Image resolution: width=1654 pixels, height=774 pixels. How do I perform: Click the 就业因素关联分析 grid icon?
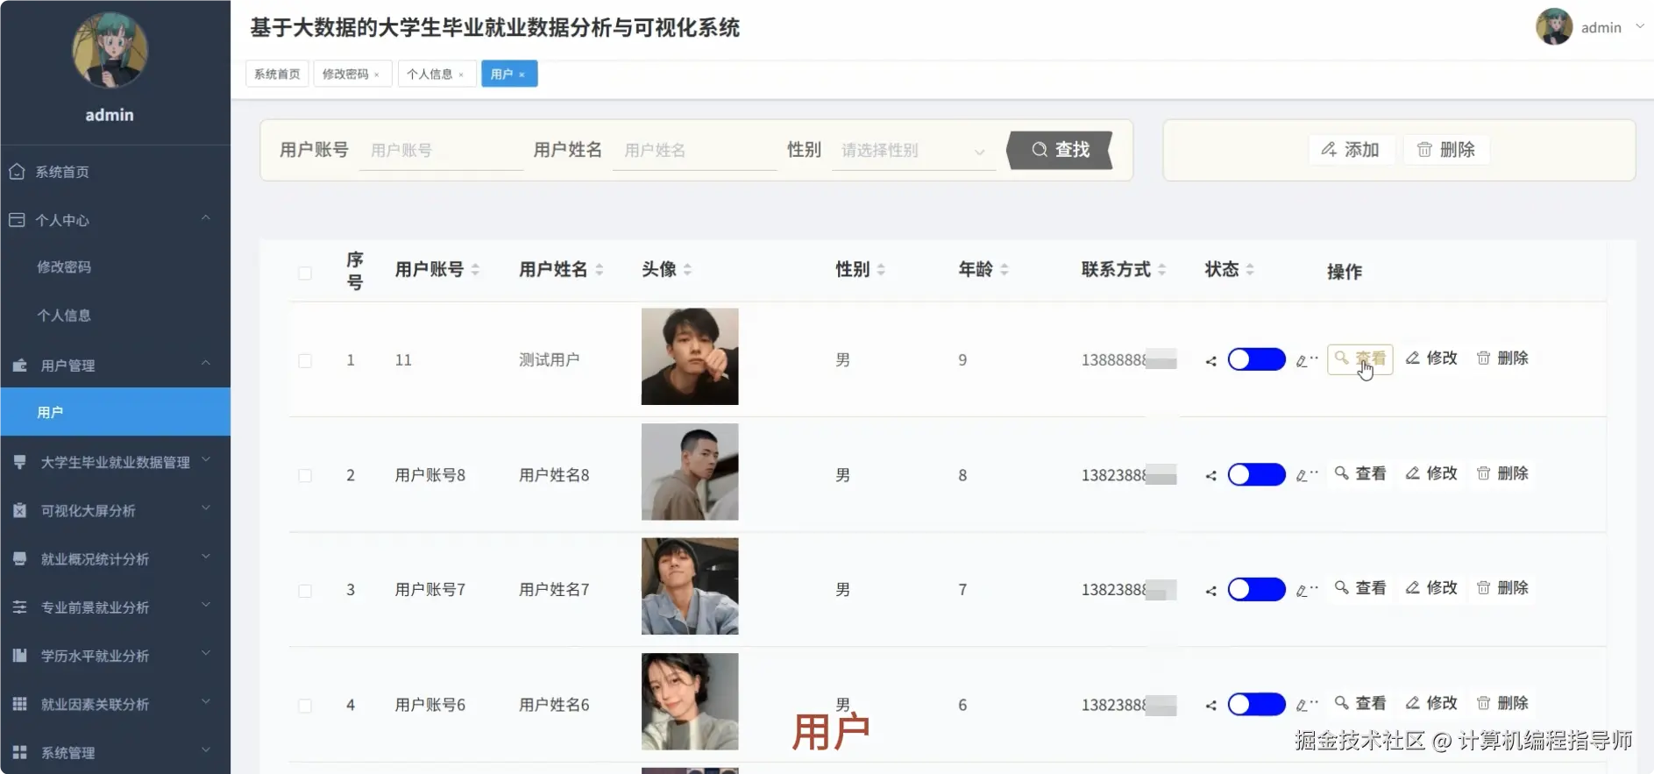19,704
